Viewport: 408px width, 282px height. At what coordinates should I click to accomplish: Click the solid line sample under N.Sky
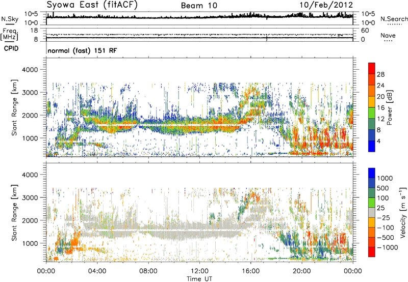pyautogui.click(x=10, y=24)
